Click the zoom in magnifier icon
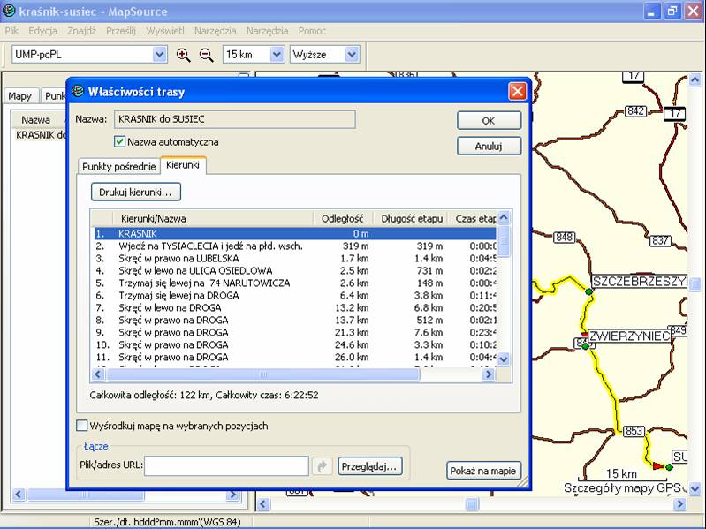706x529 pixels. pyautogui.click(x=183, y=55)
